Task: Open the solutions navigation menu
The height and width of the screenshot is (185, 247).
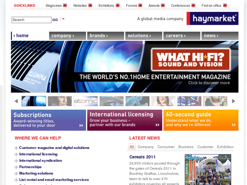Action: tap(144, 36)
